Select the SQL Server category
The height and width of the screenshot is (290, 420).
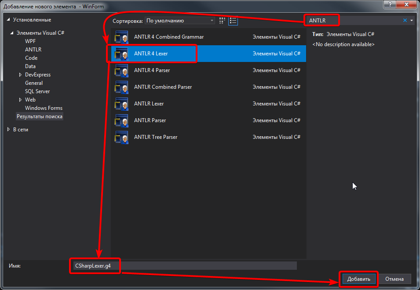[x=37, y=91]
